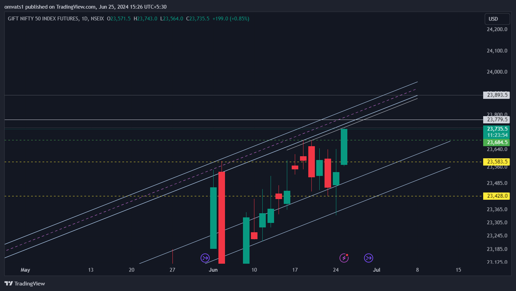
Task: Select the latest tall green candle
Action: click(x=344, y=147)
